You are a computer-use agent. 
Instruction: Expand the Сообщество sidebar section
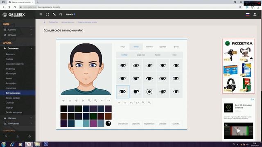18,123
